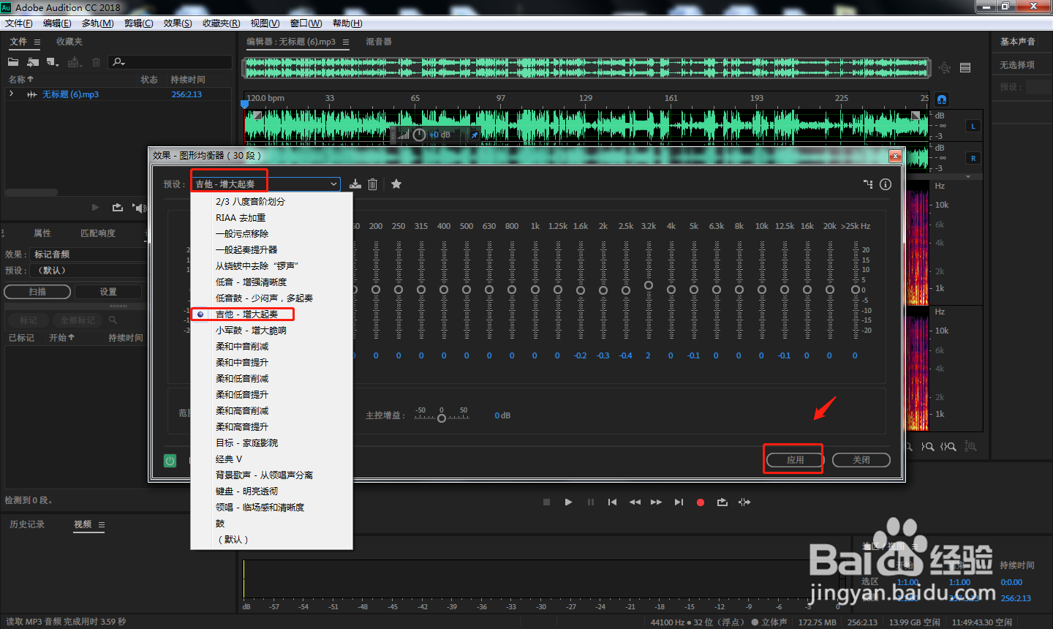Expand the 无标题 (6).mp3 file row
Image resolution: width=1053 pixels, height=629 pixels.
(12, 94)
